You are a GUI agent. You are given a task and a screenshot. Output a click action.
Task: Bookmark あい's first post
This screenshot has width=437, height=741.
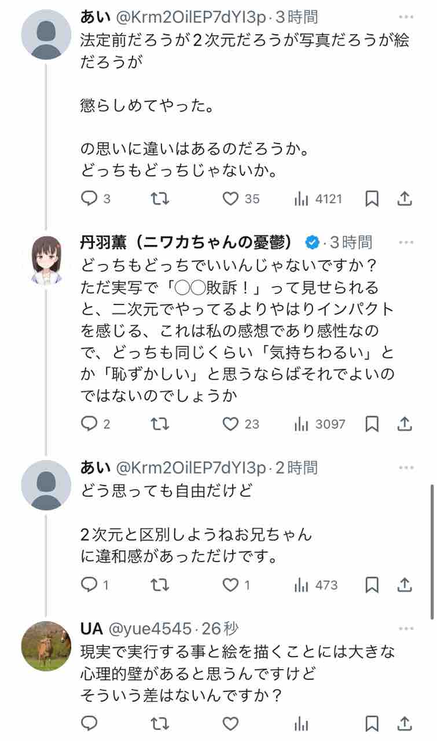372,199
